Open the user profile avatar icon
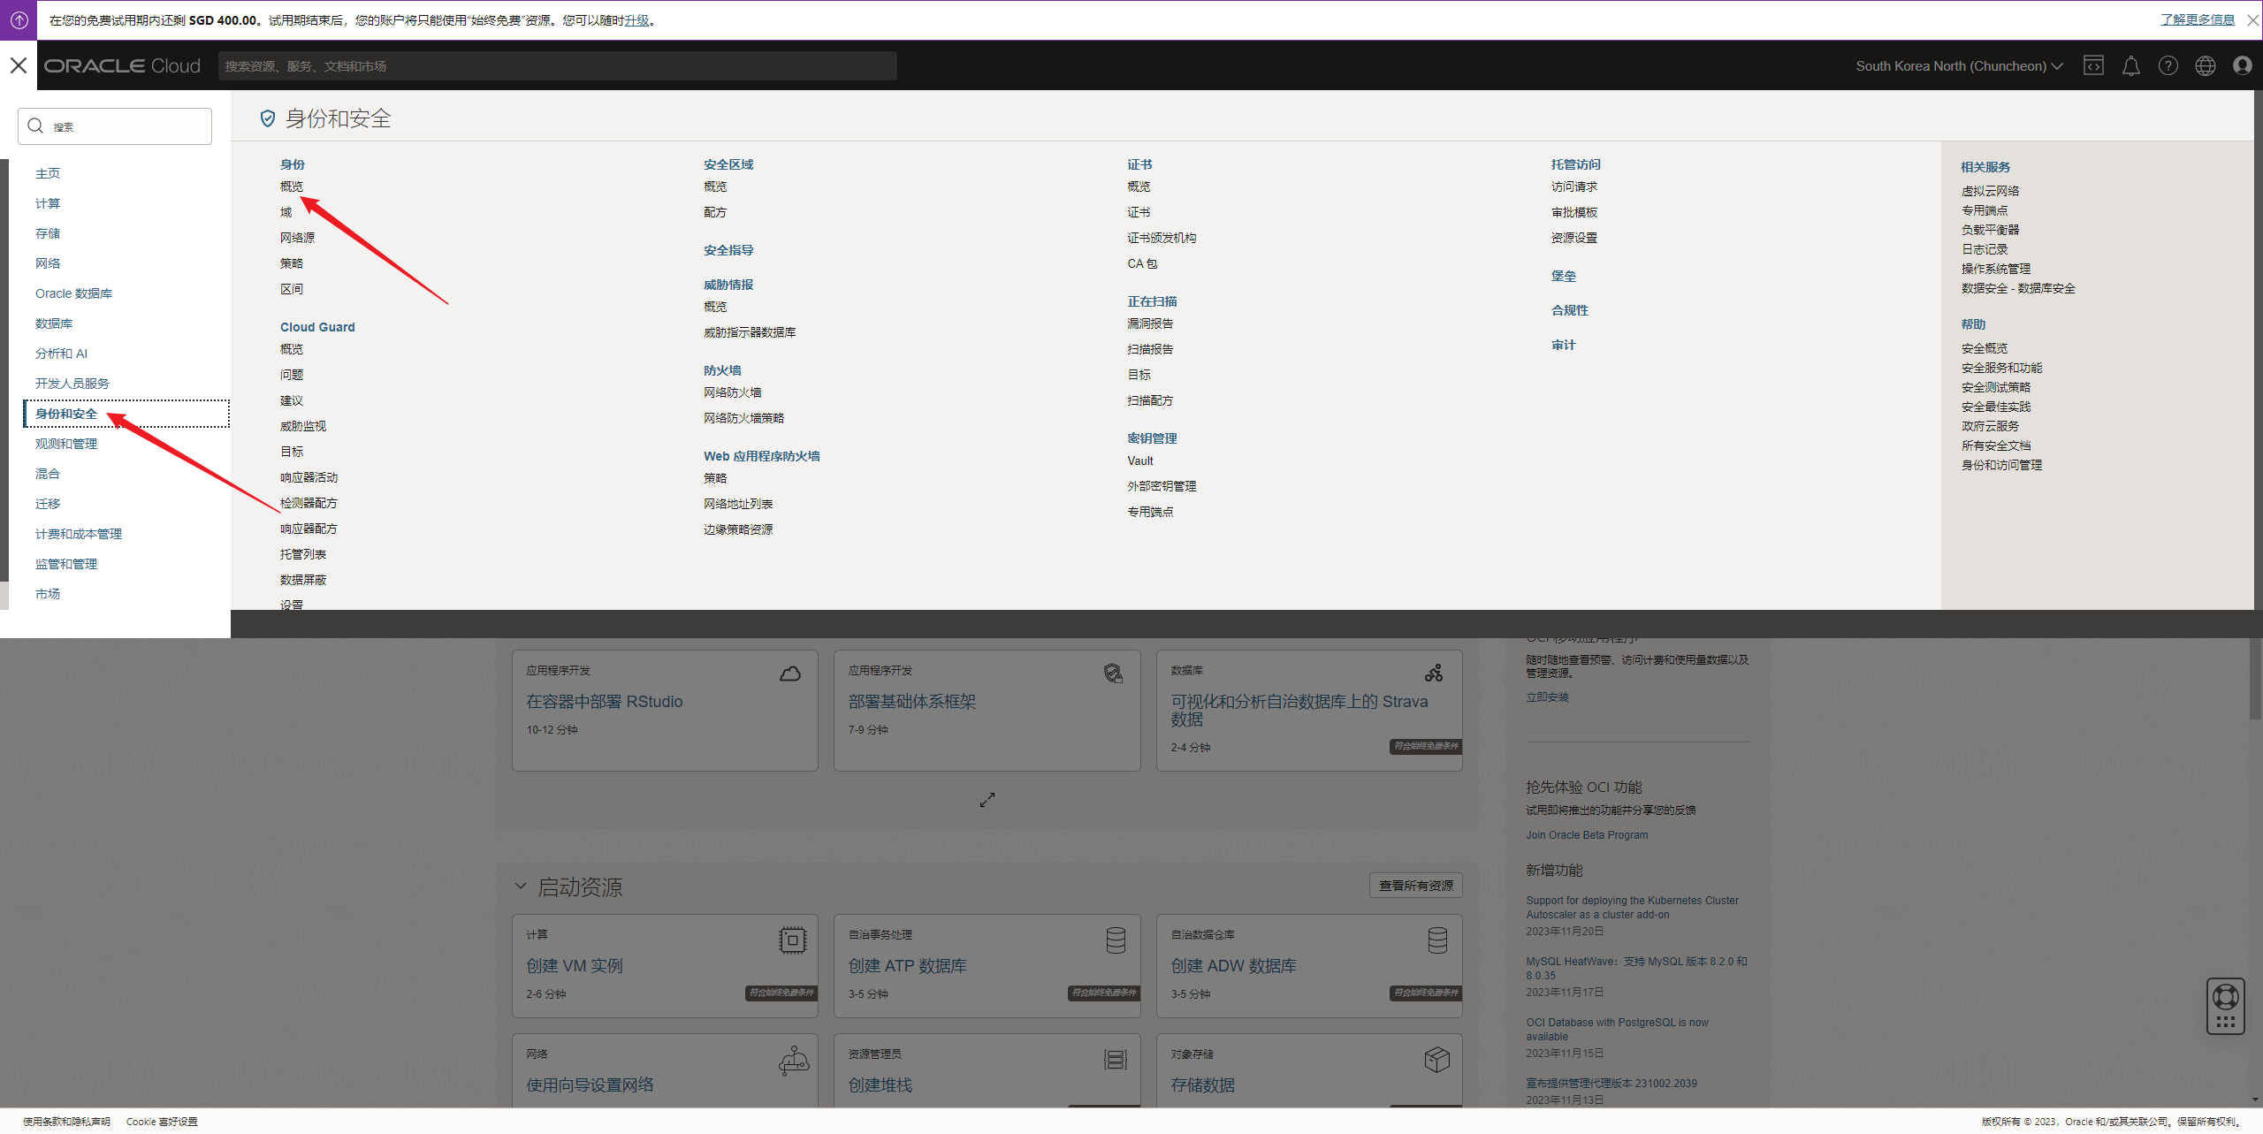 coord(2242,65)
